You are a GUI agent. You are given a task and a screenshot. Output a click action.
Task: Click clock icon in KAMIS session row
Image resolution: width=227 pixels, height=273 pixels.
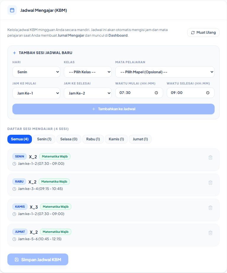(14, 214)
